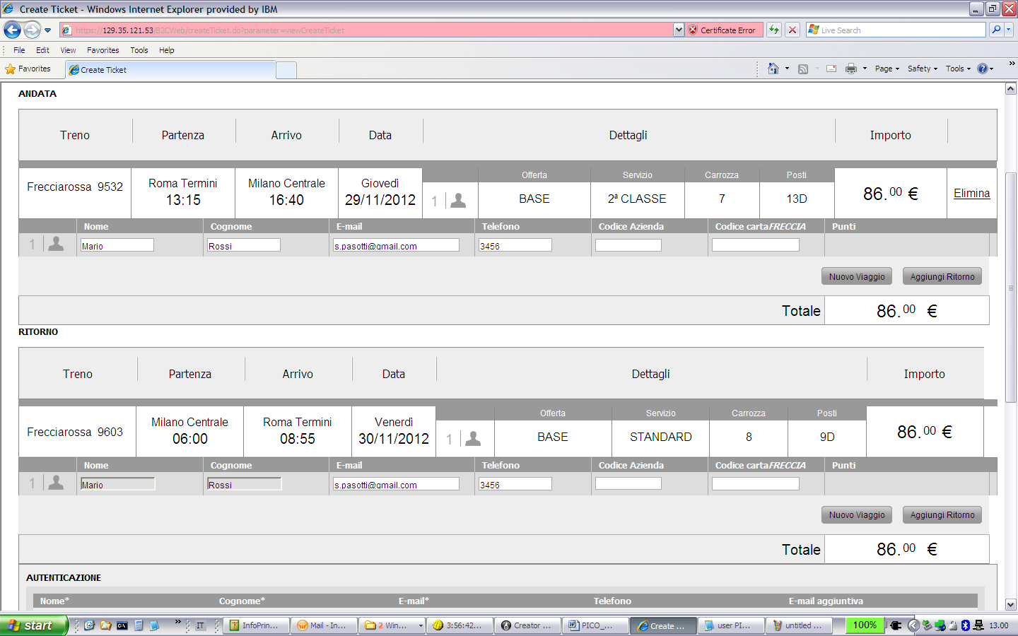Edit the Telefono field in Ritorno section
The width and height of the screenshot is (1018, 636).
(x=515, y=484)
